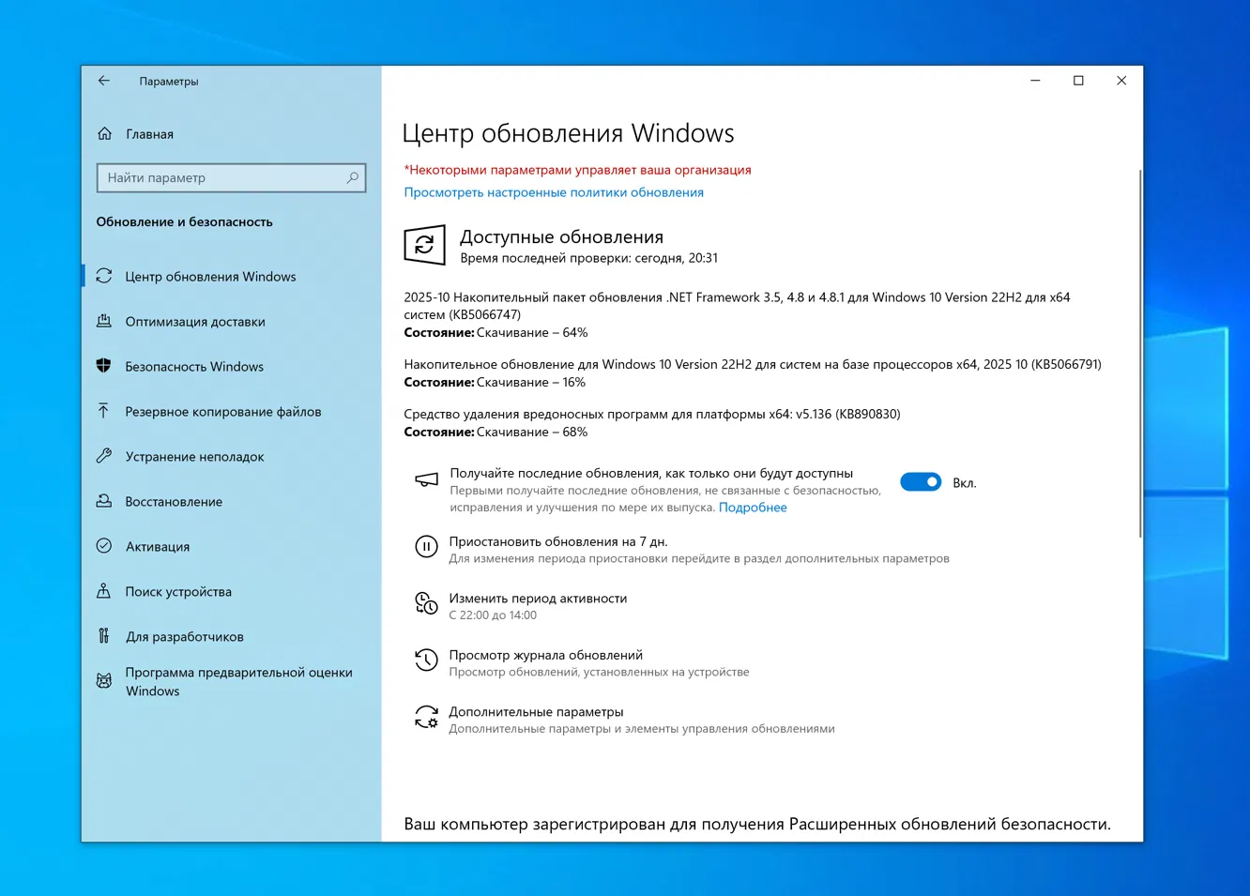Click the KB5066747 .NET Framework update text
Image resolution: width=1250 pixels, height=896 pixels.
[737, 306]
